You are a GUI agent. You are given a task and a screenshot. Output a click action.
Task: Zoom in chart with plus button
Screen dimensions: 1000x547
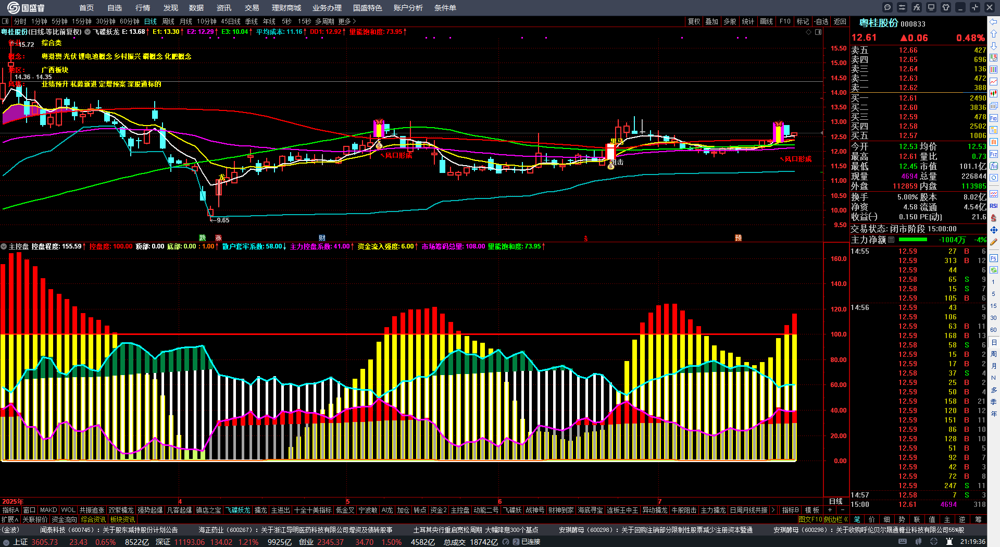pyautogui.click(x=830, y=510)
